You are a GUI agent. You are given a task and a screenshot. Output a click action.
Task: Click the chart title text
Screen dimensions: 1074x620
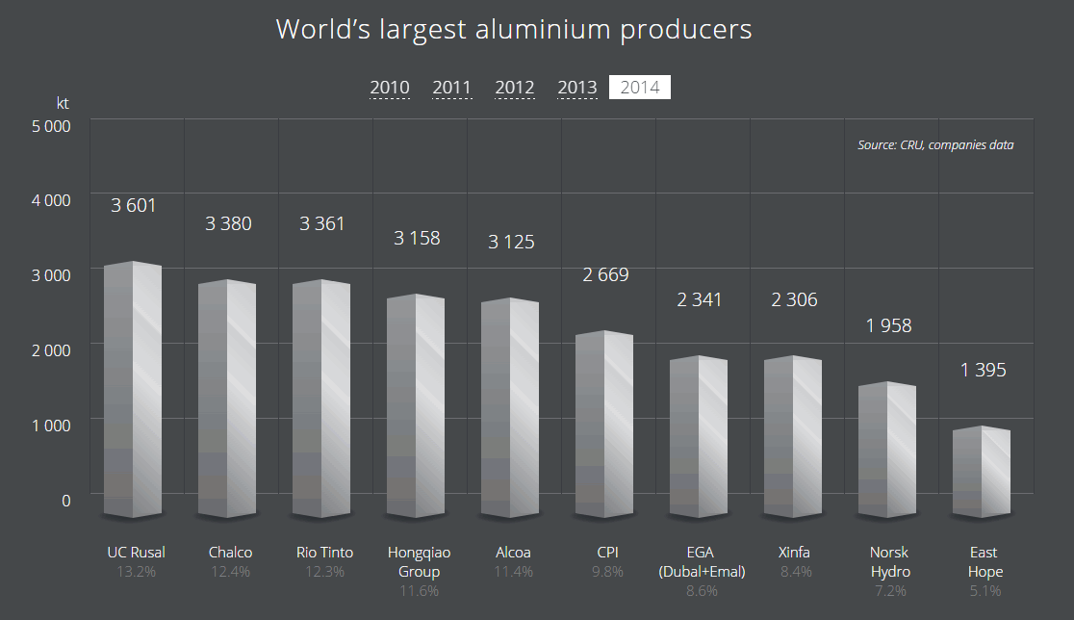[514, 30]
